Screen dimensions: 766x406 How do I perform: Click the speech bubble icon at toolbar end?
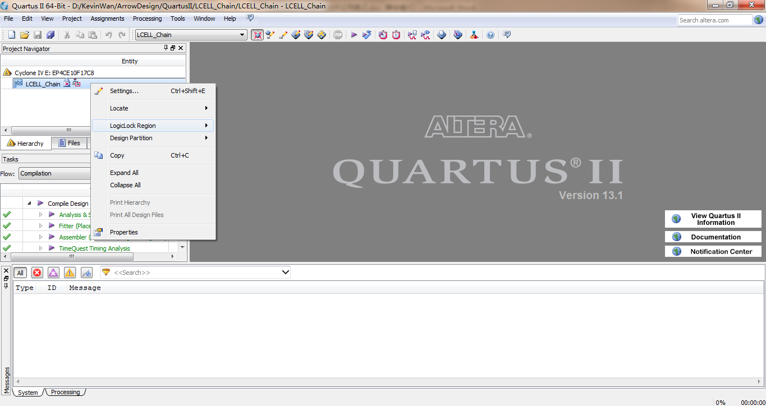507,35
